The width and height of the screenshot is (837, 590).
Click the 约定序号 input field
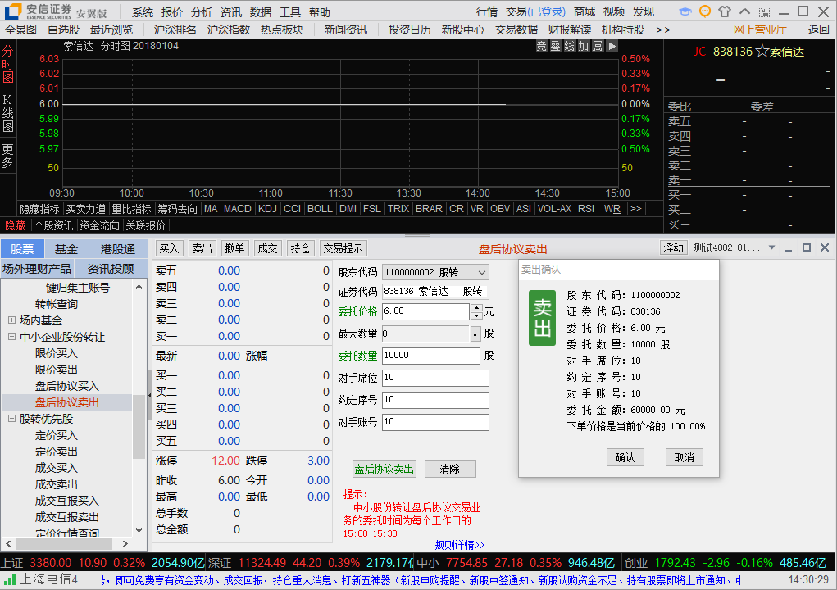(435, 400)
